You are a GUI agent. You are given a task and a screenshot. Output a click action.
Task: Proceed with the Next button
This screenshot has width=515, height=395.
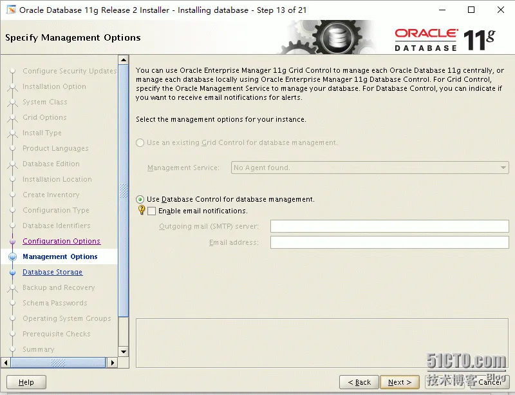pos(399,382)
